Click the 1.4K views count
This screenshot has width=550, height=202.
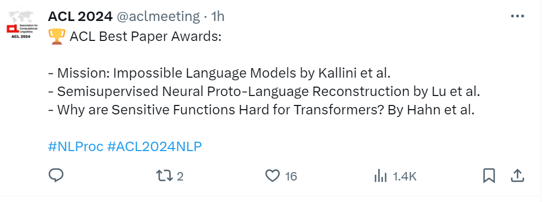[x=405, y=176]
